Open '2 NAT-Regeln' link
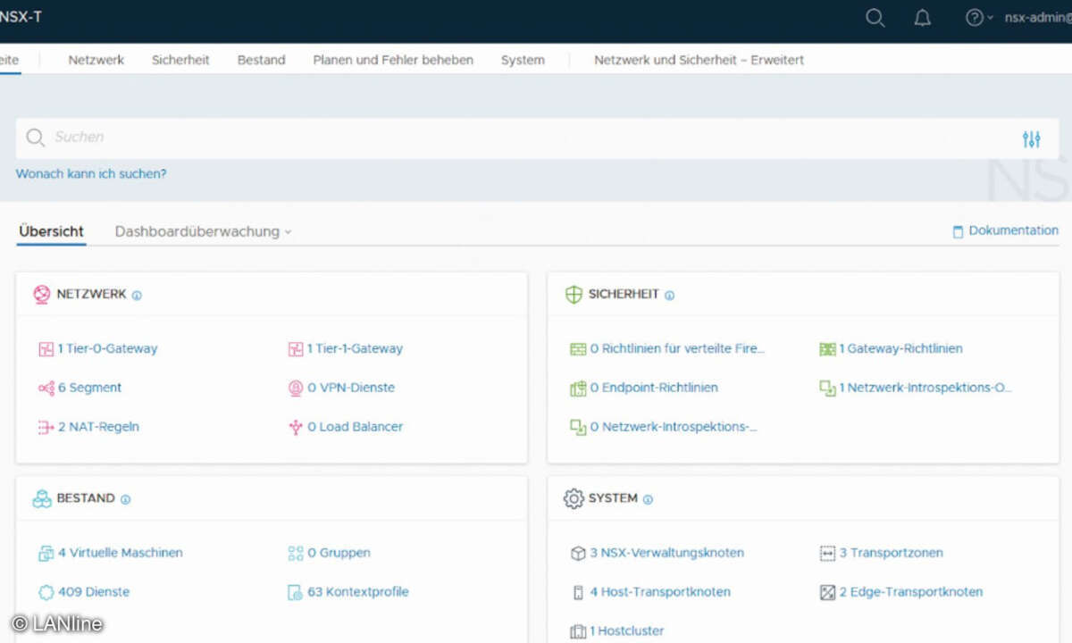Viewport: 1072px width, 643px height. tap(98, 428)
